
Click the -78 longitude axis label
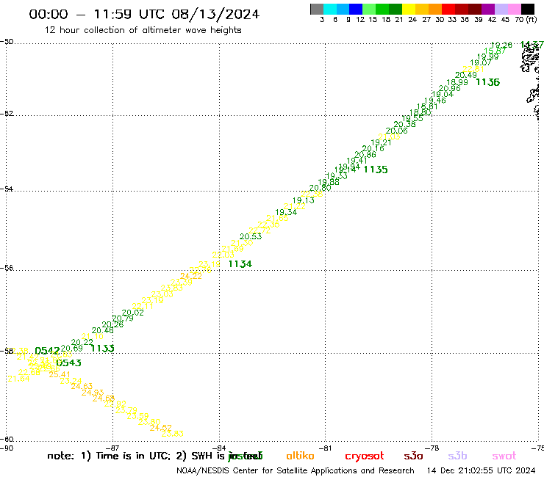click(x=432, y=448)
